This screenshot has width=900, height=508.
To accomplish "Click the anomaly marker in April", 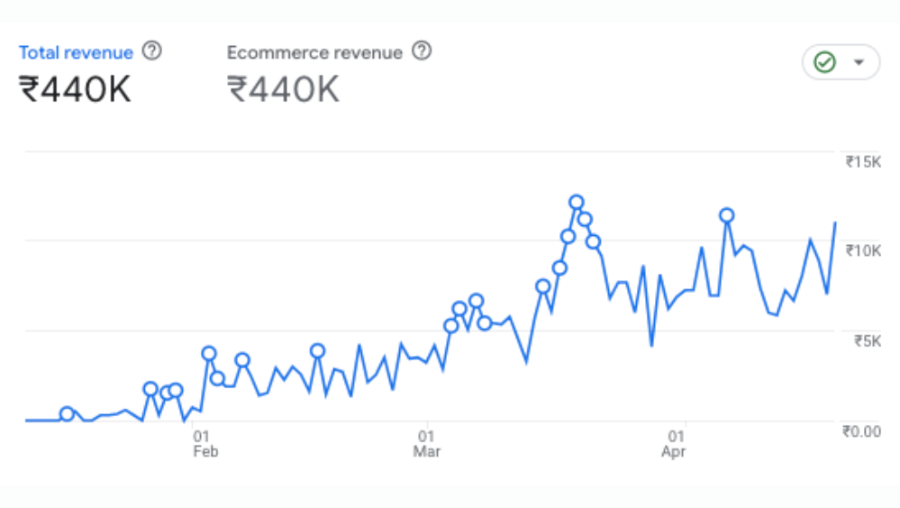I will [726, 215].
